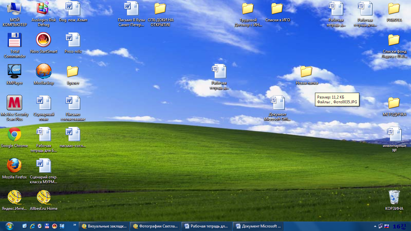411x231 pixels.
Task: Expand hidden quick launch items chevron
Action: coord(75,225)
